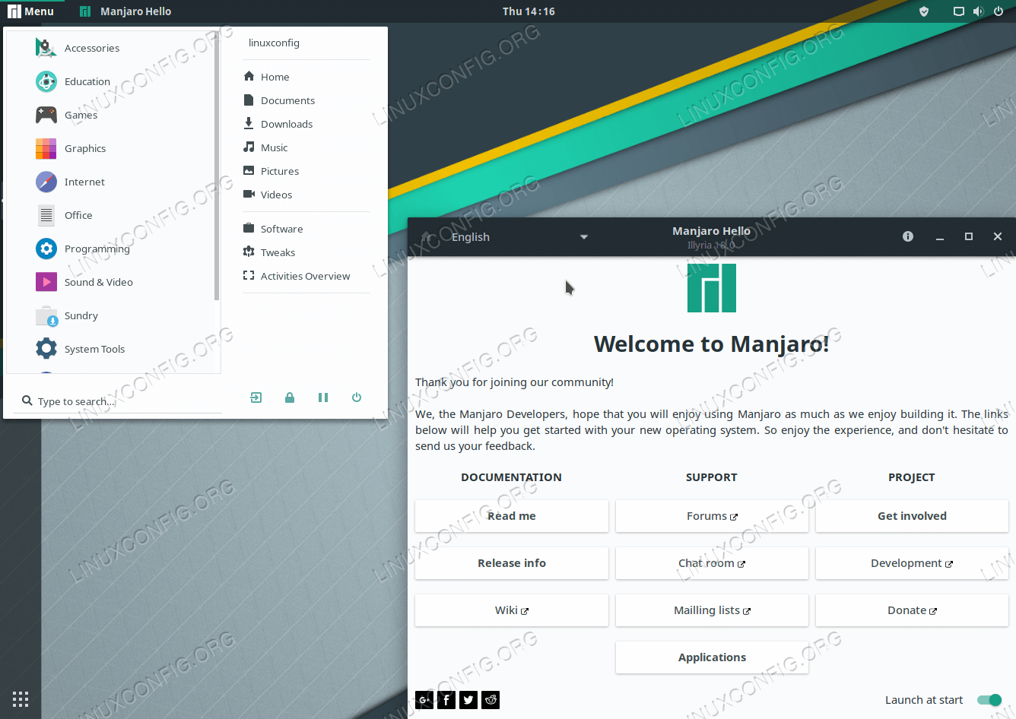Open the show applications grid icon
The image size is (1016, 719).
point(21,699)
